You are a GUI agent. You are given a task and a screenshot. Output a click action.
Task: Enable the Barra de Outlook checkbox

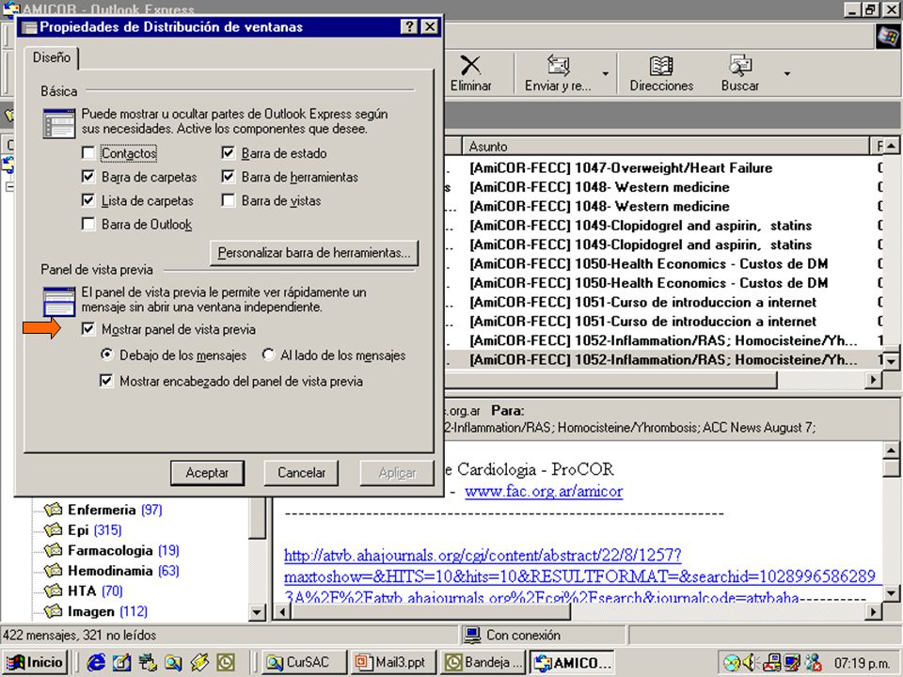tap(88, 224)
